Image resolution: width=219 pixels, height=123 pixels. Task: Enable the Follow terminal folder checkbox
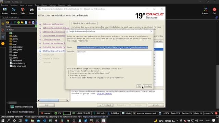9,112
